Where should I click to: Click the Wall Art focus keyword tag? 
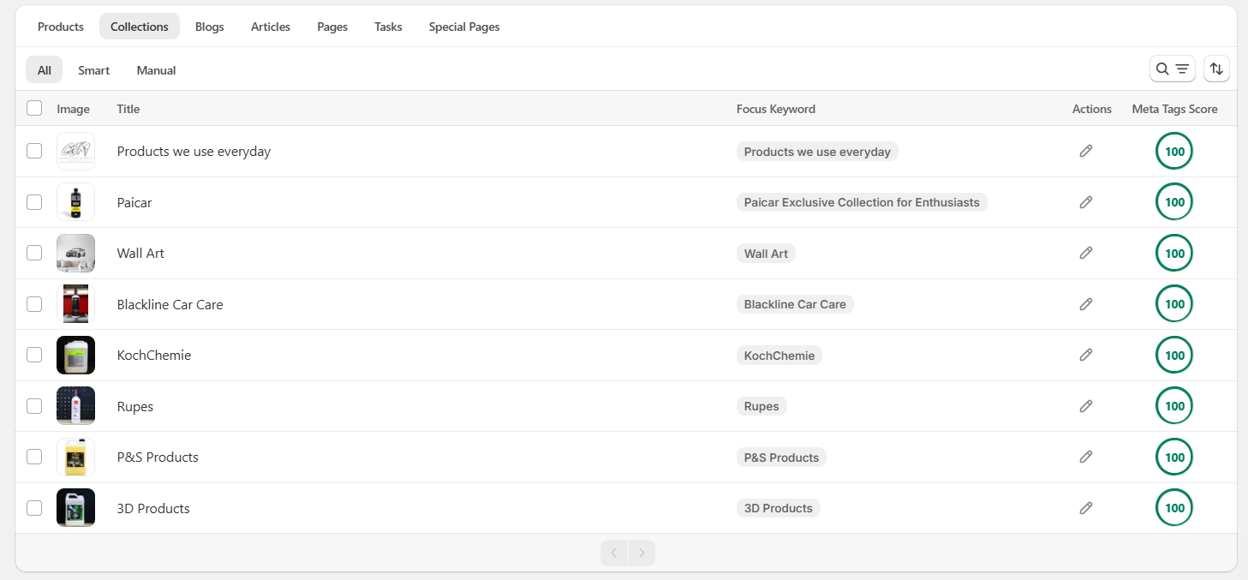pyautogui.click(x=766, y=254)
